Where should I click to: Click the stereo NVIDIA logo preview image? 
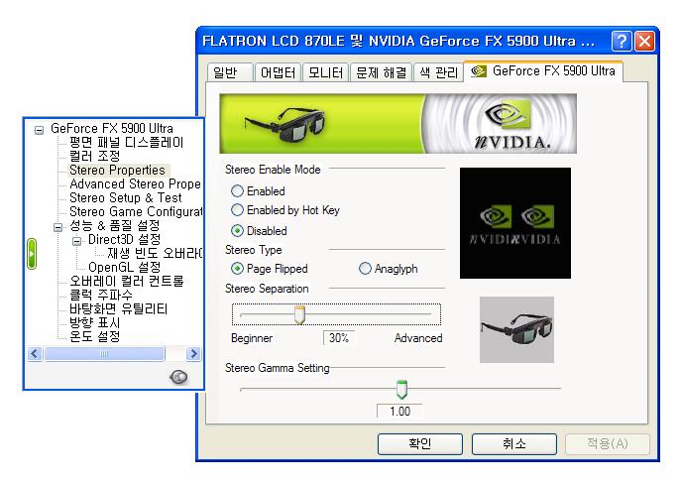[x=515, y=223]
